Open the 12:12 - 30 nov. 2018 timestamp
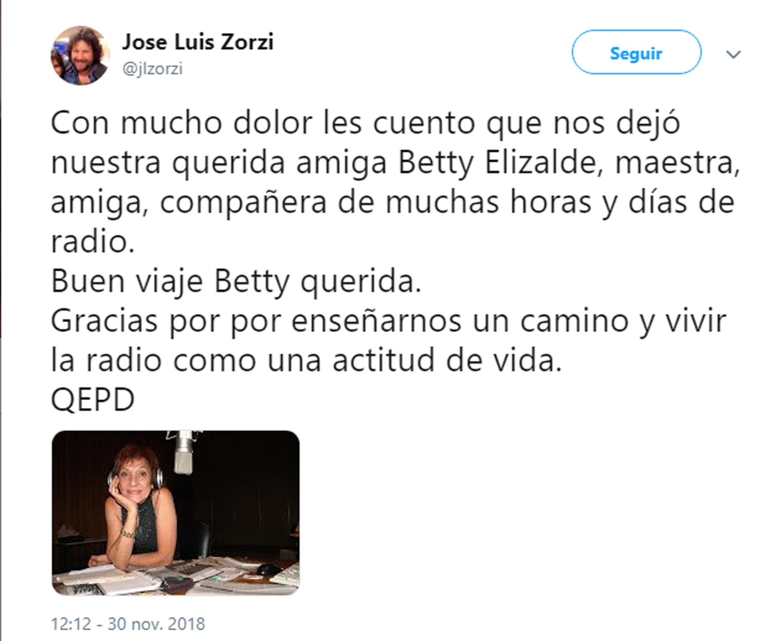Image resolution: width=781 pixels, height=641 pixels. click(128, 624)
